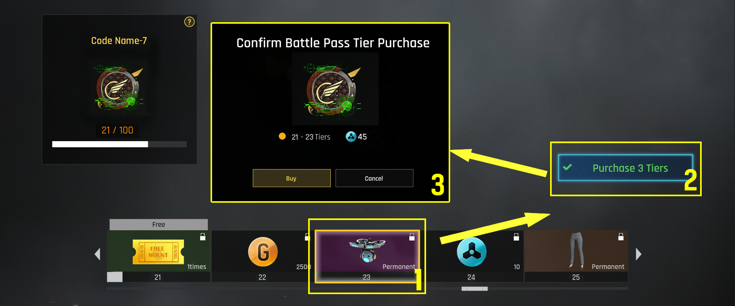Click the lock icon on tier 25
Image resolution: width=735 pixels, height=306 pixels.
(621, 237)
